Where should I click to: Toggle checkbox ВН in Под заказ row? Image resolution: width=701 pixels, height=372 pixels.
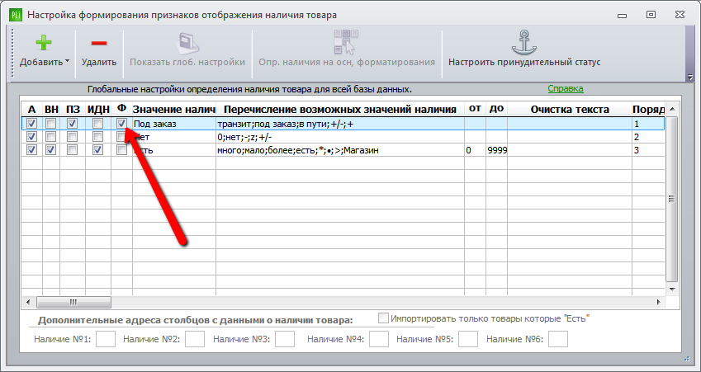[51, 123]
